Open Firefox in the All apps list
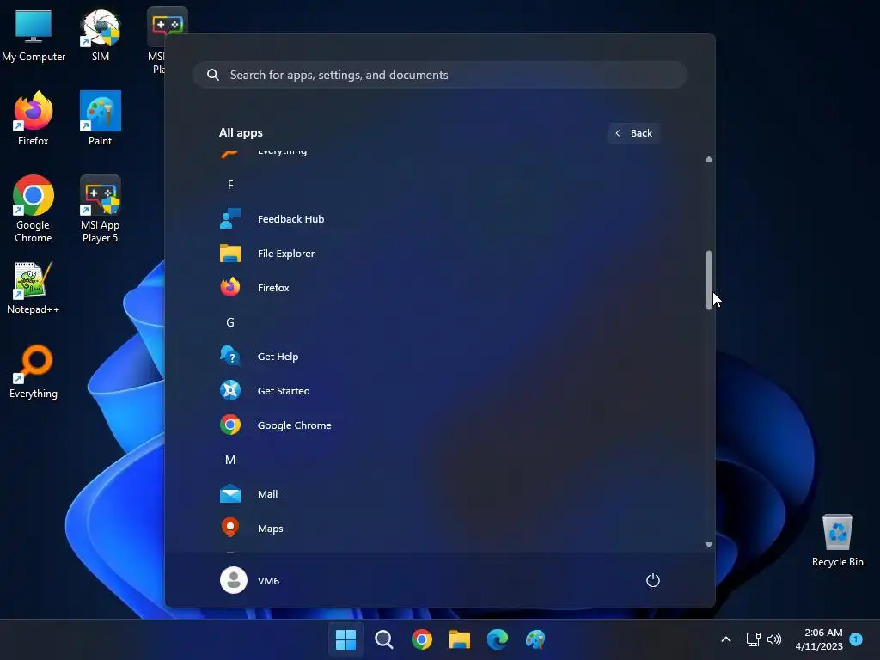Image resolution: width=880 pixels, height=660 pixels. pyautogui.click(x=439, y=287)
